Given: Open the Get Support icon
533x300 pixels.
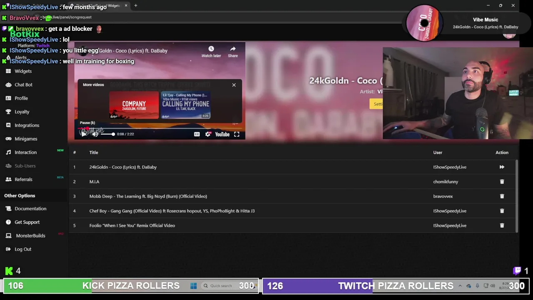Looking at the screenshot, I should coord(8,222).
